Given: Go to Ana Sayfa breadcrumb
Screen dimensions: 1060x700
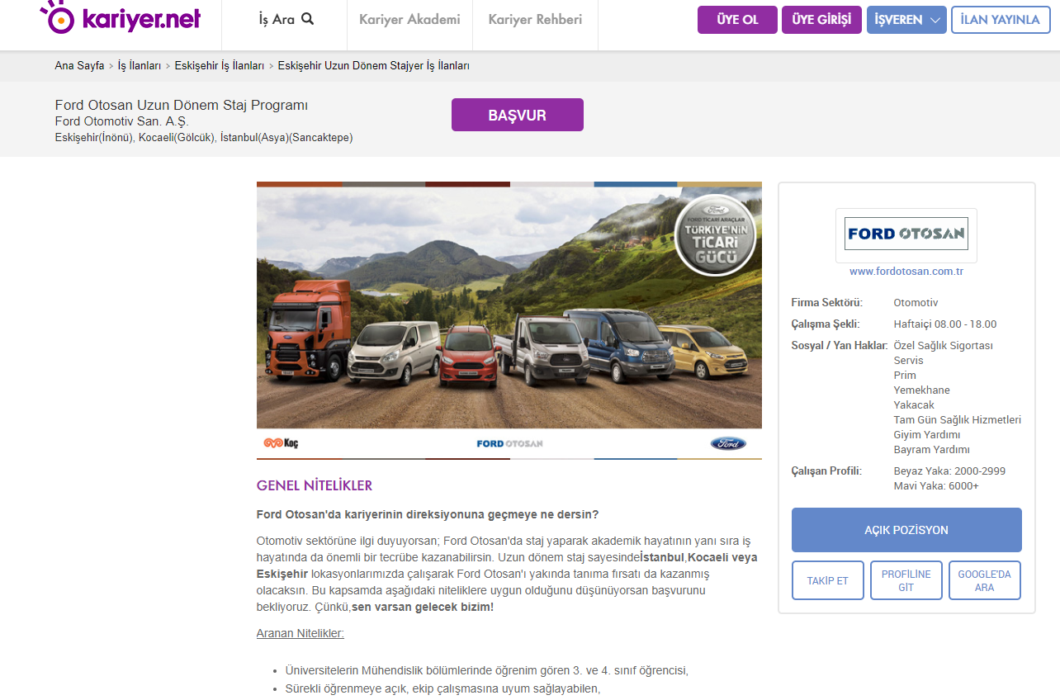Looking at the screenshot, I should click(x=79, y=65).
